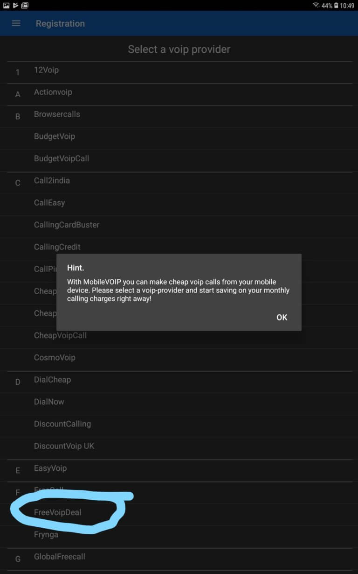
Task: Open the mail notification icon
Action: click(25, 5)
